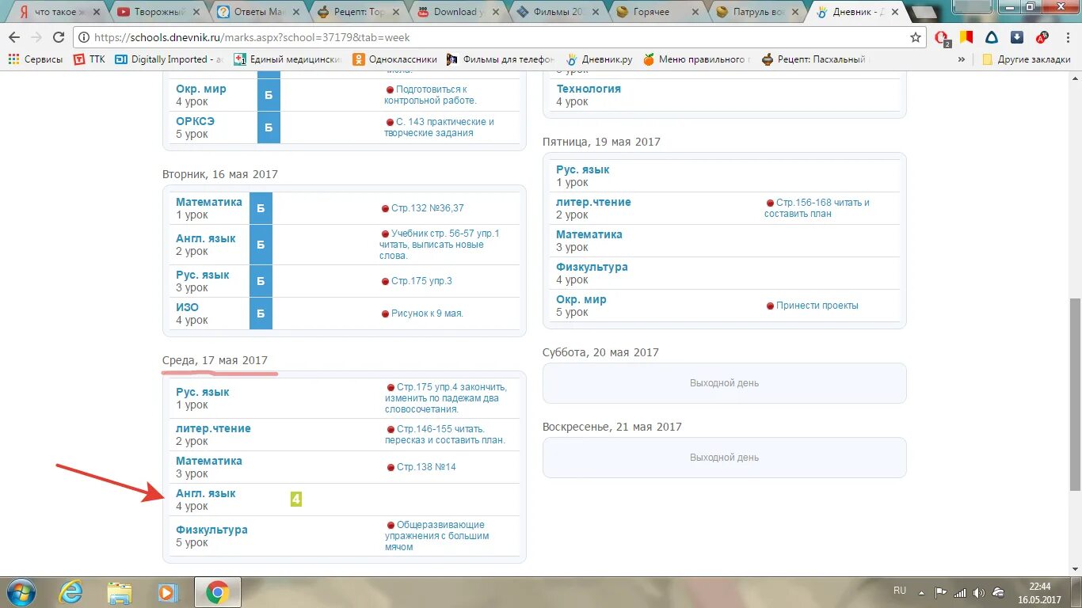This screenshot has width=1082, height=608.
Task: Open Физкультура lesson on Wednesday
Action: [x=211, y=530]
